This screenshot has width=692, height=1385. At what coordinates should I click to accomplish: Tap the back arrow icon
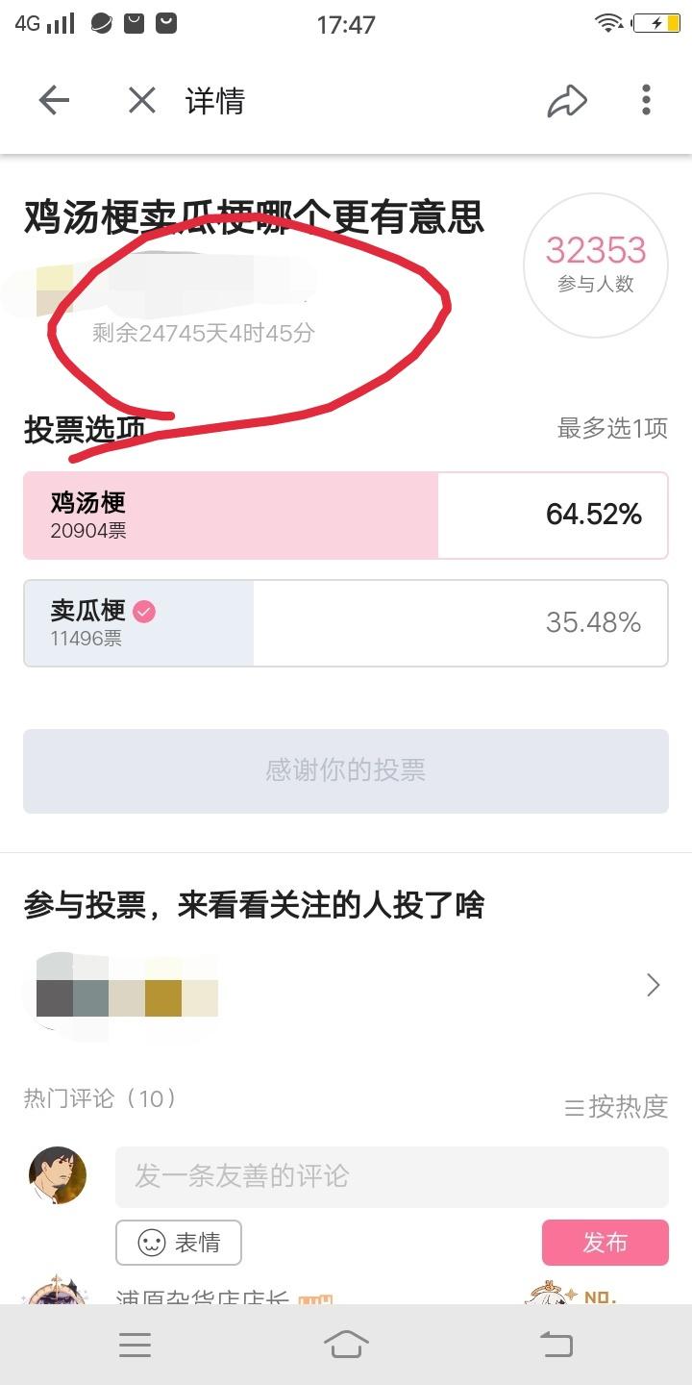point(54,100)
